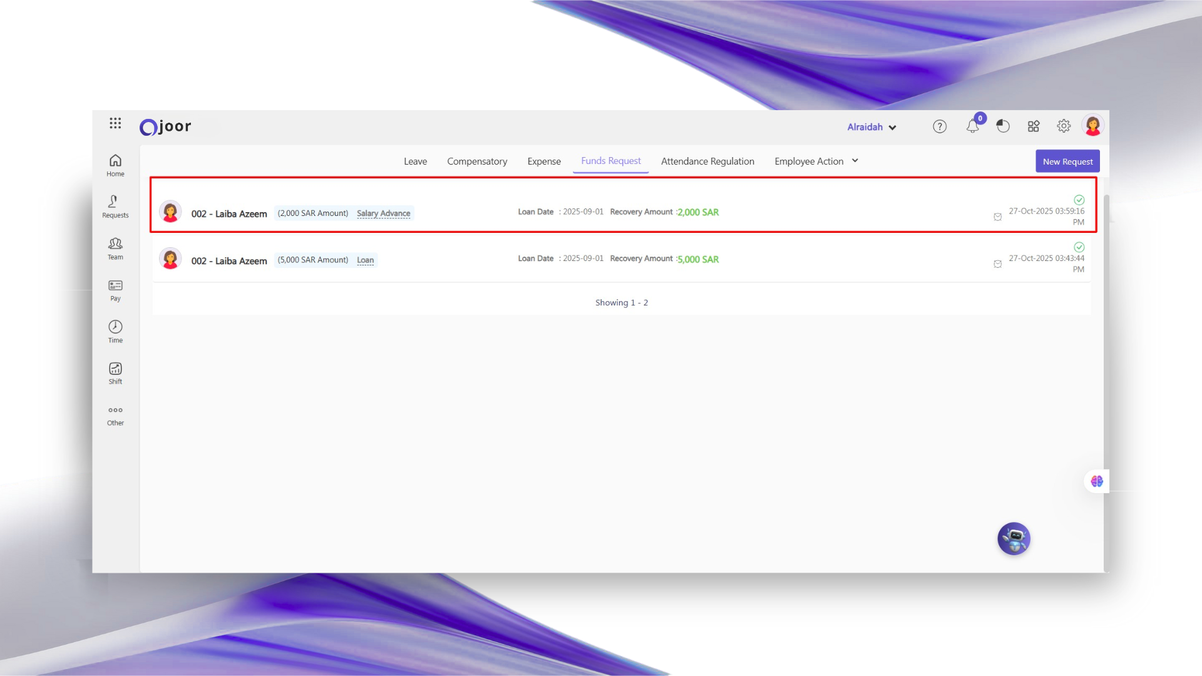Open Team section in sidebar
Screen dimensions: 1202x676
coord(115,248)
